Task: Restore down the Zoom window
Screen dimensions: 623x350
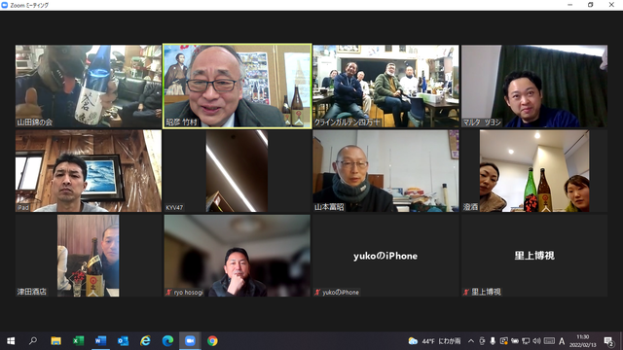Action: click(x=591, y=5)
